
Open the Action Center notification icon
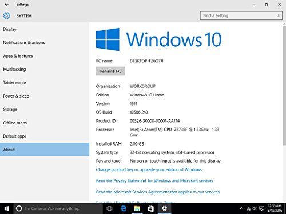(261, 208)
